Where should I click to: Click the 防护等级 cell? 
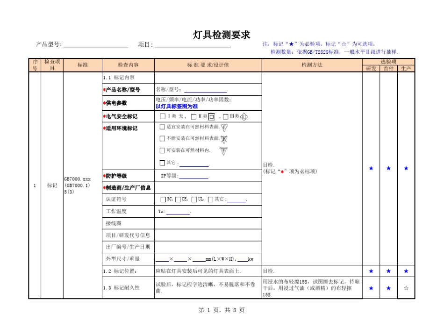(x=128, y=176)
